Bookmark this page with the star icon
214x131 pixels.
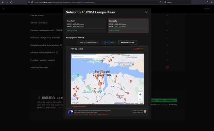(160, 2)
